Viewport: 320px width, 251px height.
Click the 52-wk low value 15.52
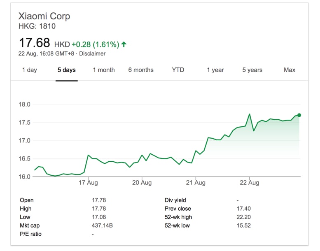pos(244,225)
